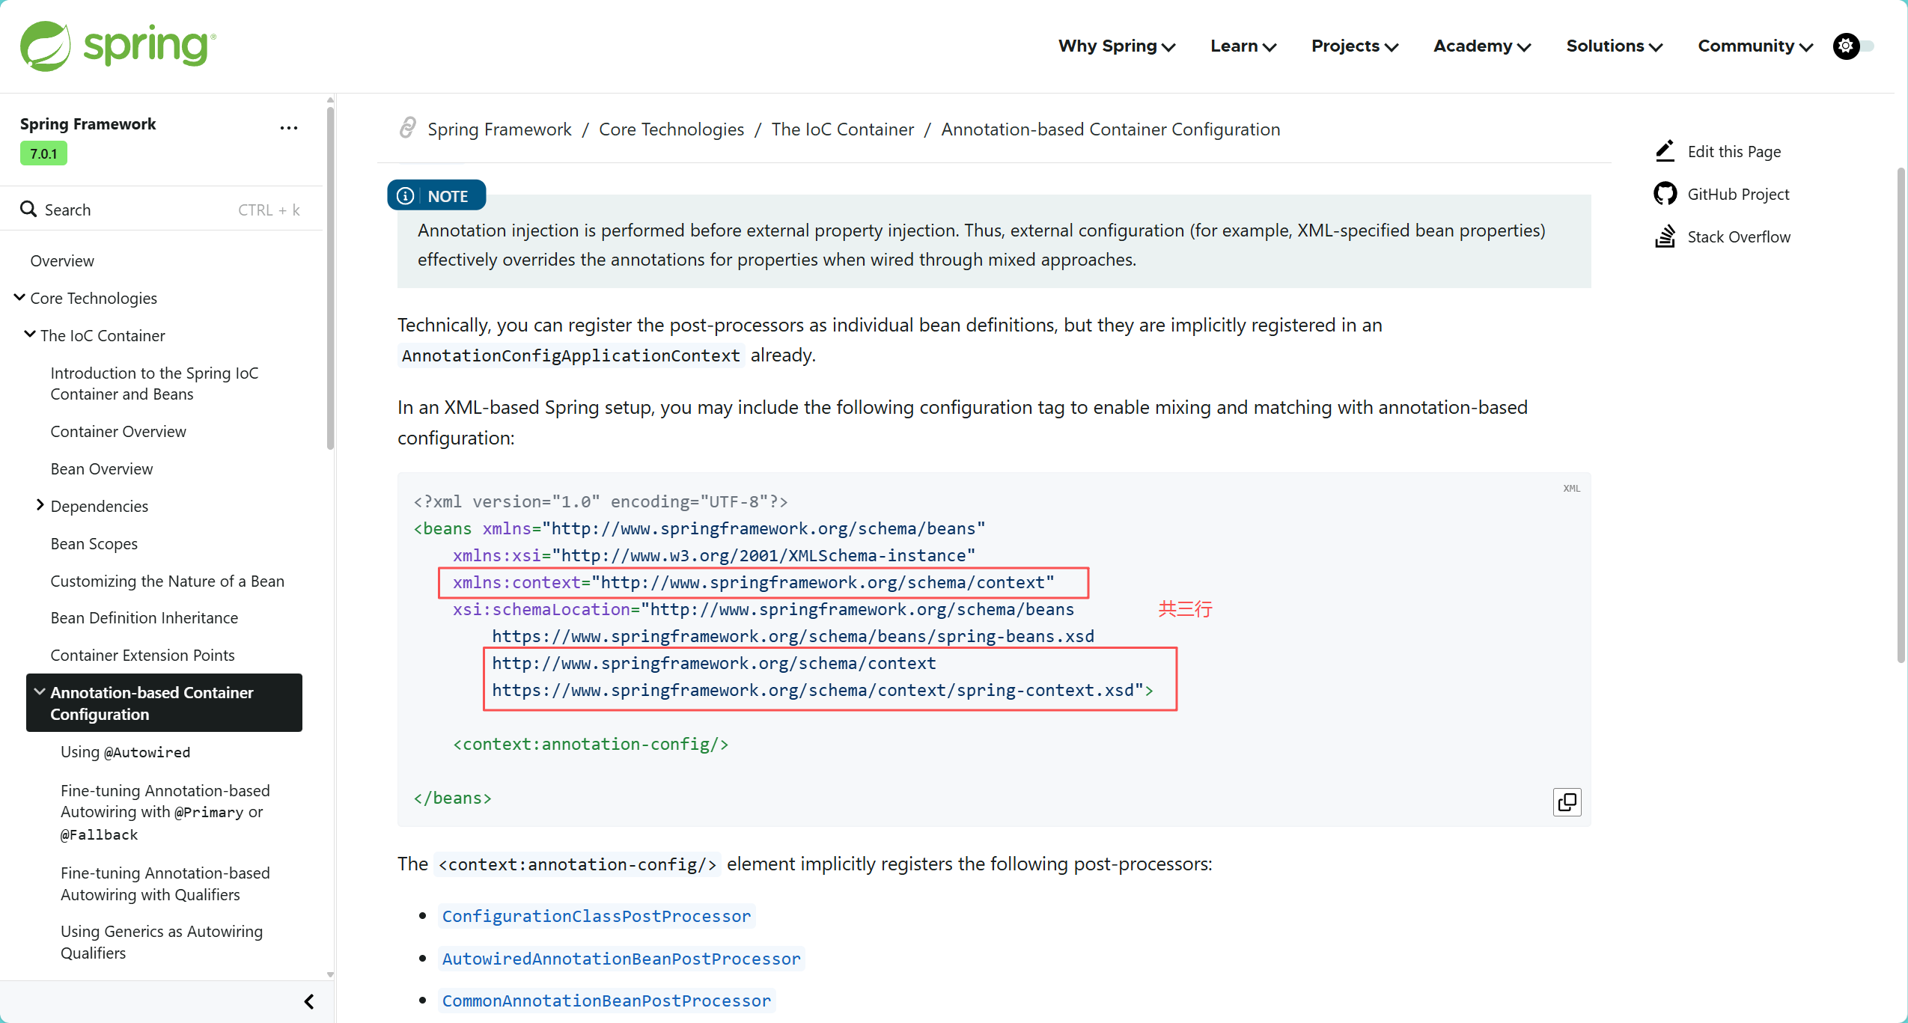Go to Core Technologies breadcrumb link
Image resolution: width=1908 pixels, height=1023 pixels.
[671, 129]
